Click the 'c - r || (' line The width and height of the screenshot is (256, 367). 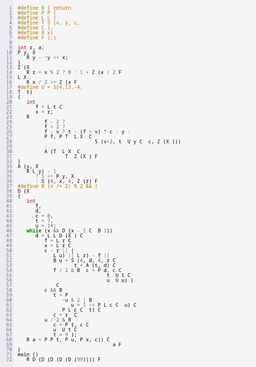pyautogui.click(x=59, y=251)
